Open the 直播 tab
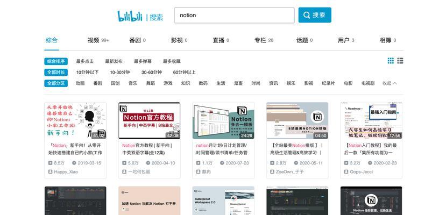Viewport: 446px width, 215px height. 221,40
